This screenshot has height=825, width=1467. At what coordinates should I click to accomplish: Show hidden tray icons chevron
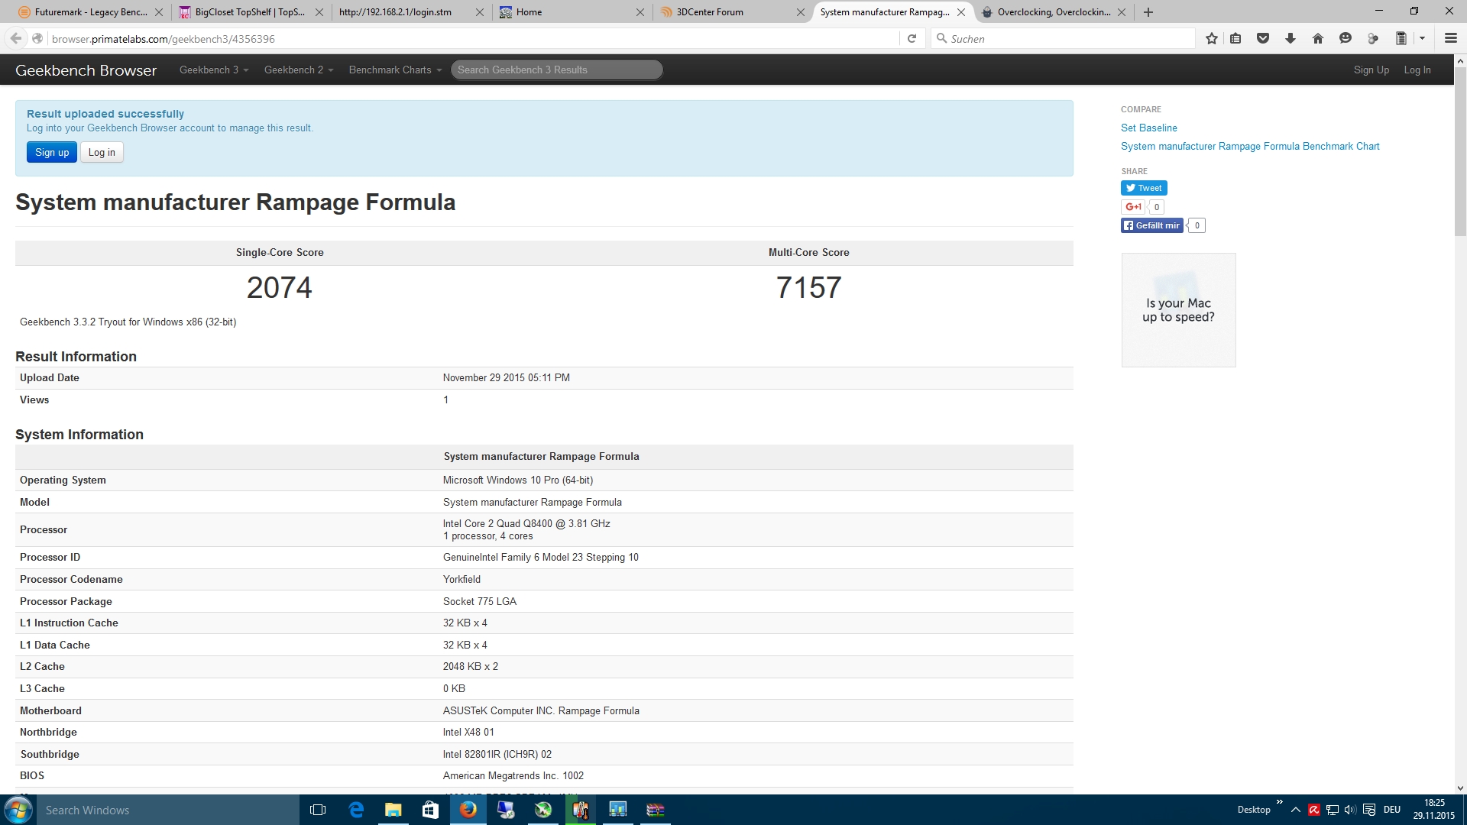click(1296, 810)
